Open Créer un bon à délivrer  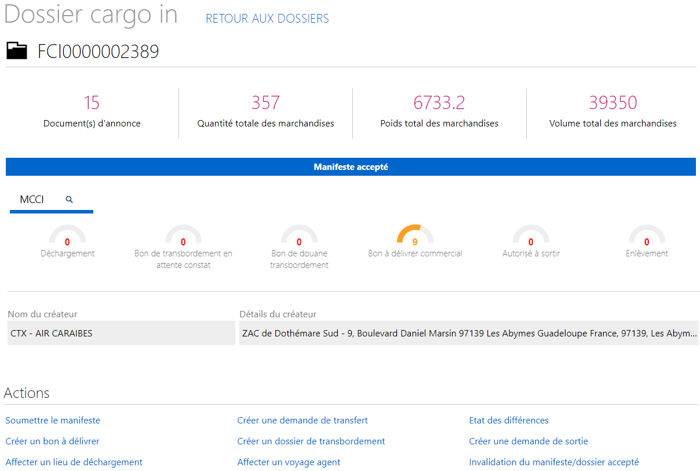(x=53, y=441)
